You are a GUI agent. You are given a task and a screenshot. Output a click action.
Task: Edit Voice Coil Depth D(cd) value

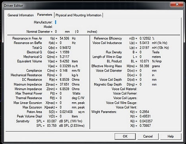(x=141, y=80)
